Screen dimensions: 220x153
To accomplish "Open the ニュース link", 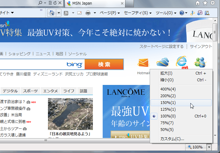I will (43, 54).
